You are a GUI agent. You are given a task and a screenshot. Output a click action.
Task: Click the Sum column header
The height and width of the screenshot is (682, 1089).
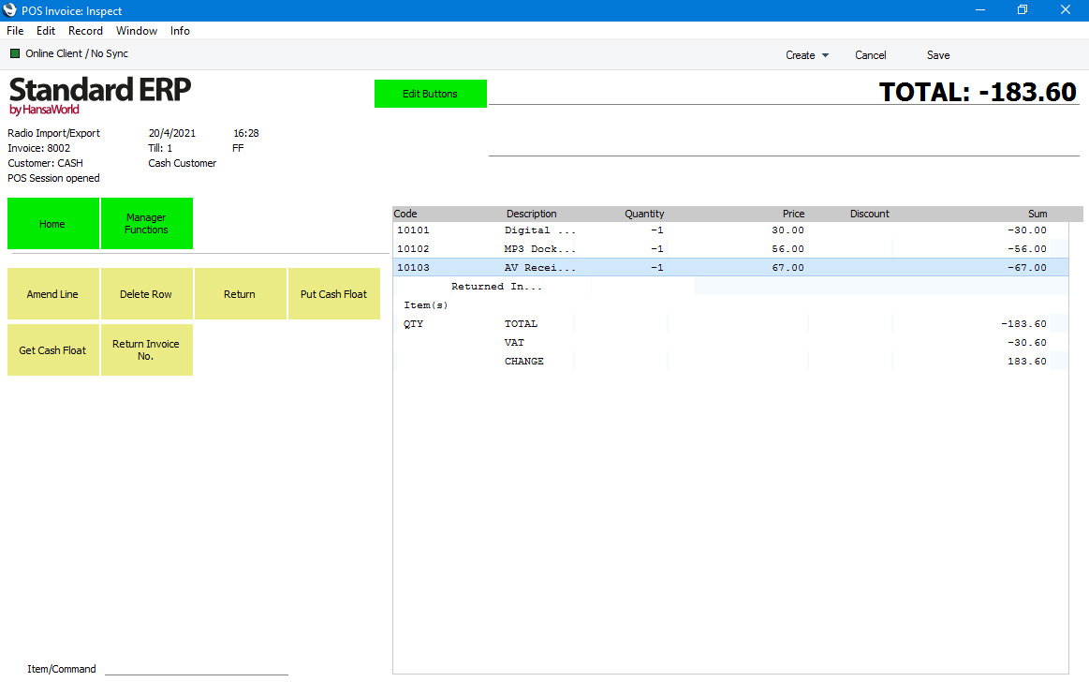coord(1037,214)
